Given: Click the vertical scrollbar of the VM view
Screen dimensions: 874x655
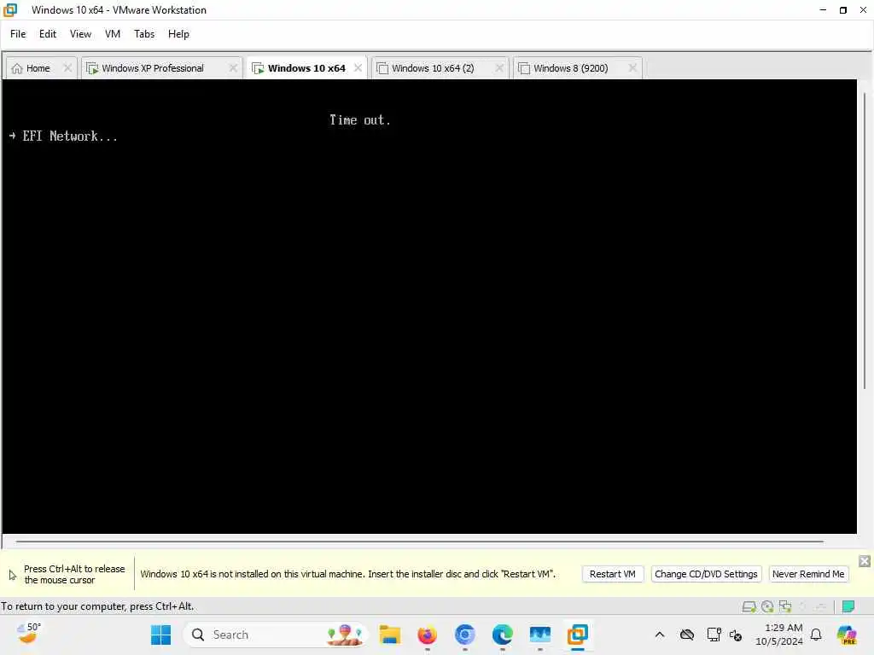Looking at the screenshot, I should click(865, 240).
